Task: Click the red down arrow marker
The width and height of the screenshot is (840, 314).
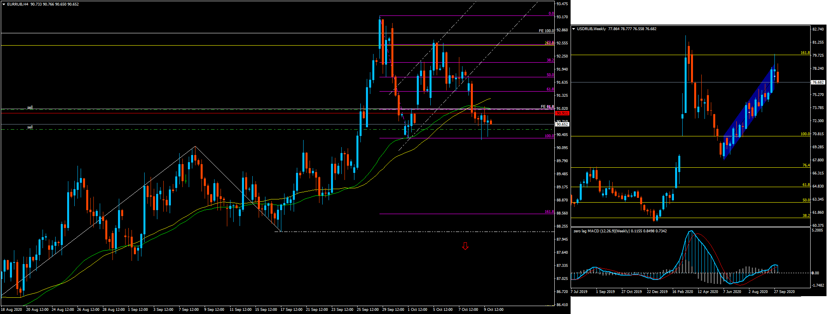Action: point(465,246)
